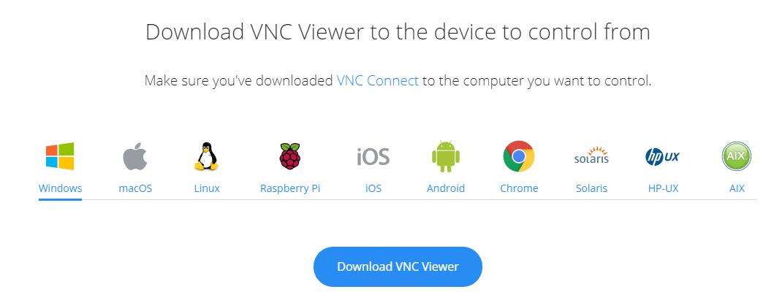
Task: Open the Android text tab
Action: click(x=446, y=188)
